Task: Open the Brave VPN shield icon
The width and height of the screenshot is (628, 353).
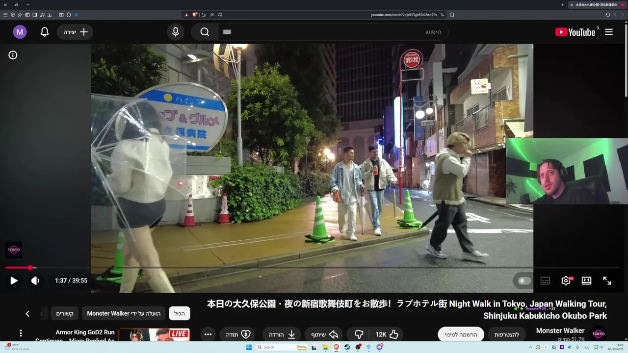Action: pyautogui.click(x=13, y=15)
